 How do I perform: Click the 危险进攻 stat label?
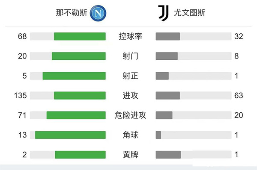click(131, 115)
